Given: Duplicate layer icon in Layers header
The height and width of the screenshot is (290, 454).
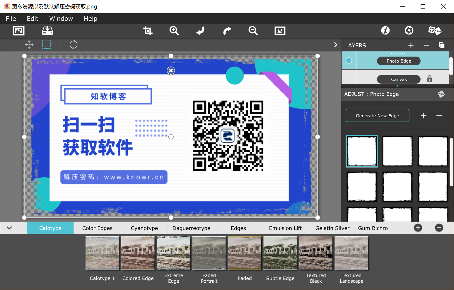Looking at the screenshot, I should pos(442,45).
